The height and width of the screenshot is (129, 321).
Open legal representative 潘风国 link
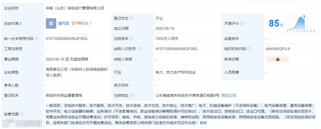pyautogui.click(x=63, y=23)
